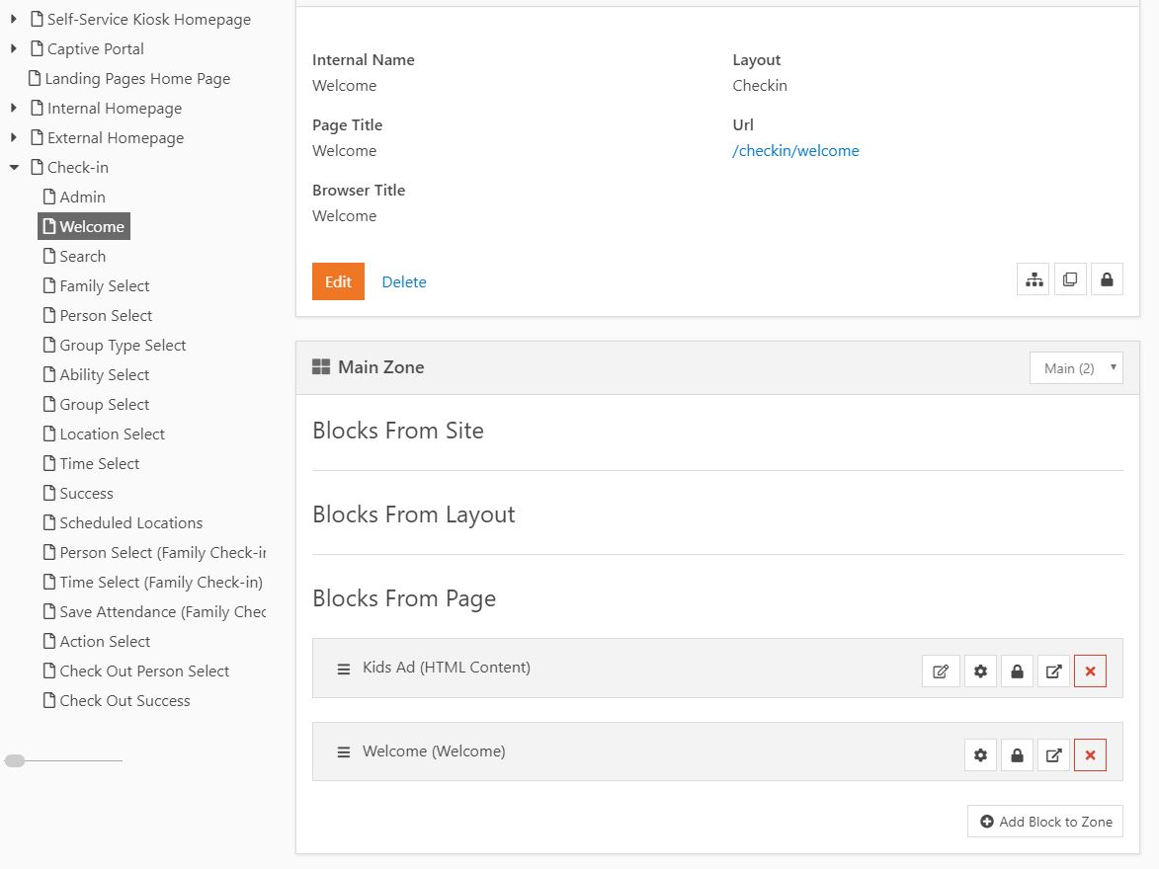Image resolution: width=1159 pixels, height=869 pixels.
Task: Click the copy page icon button
Action: click(x=1069, y=279)
